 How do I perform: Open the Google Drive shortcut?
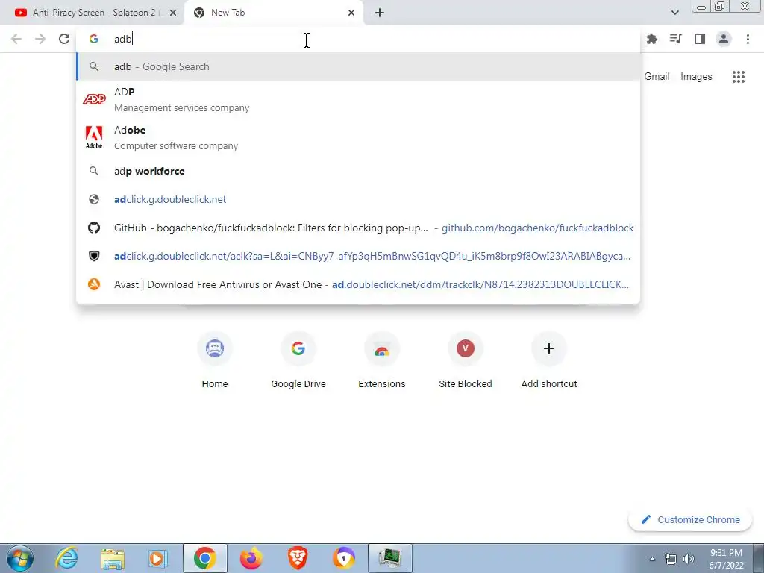[298, 360]
